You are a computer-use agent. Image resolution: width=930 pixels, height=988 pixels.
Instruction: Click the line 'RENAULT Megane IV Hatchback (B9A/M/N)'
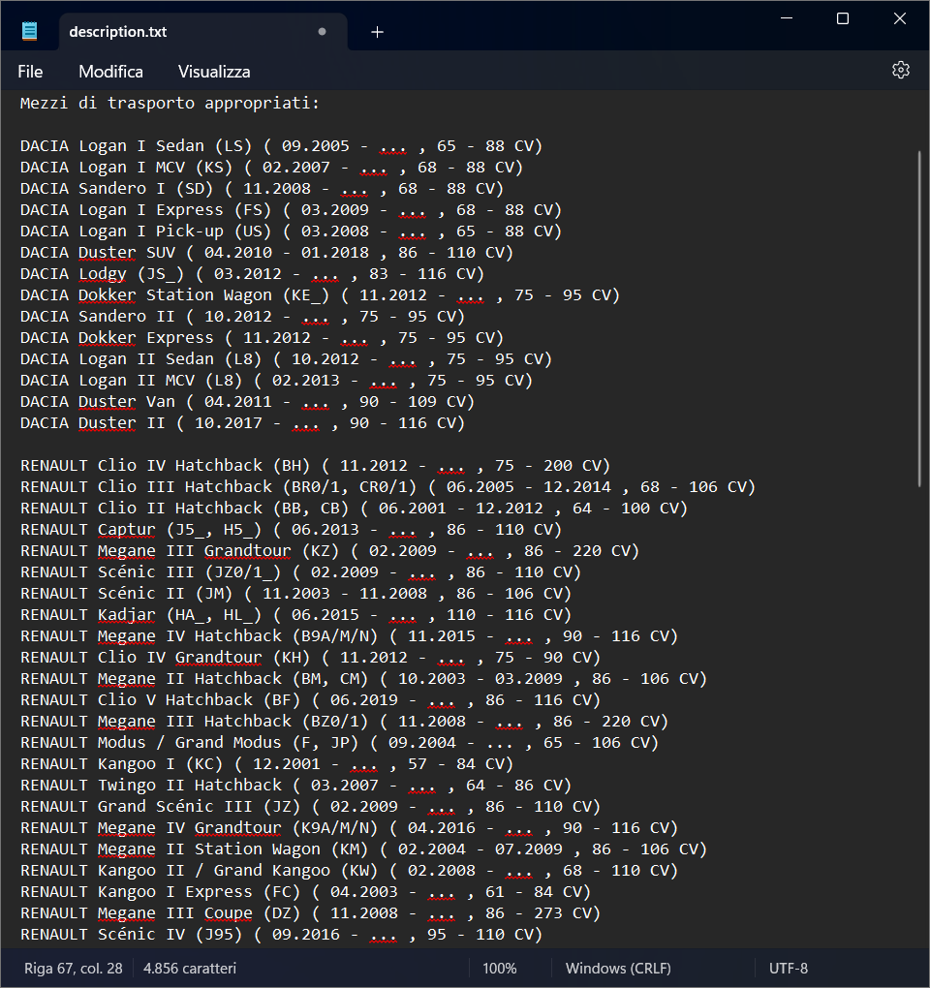[349, 636]
